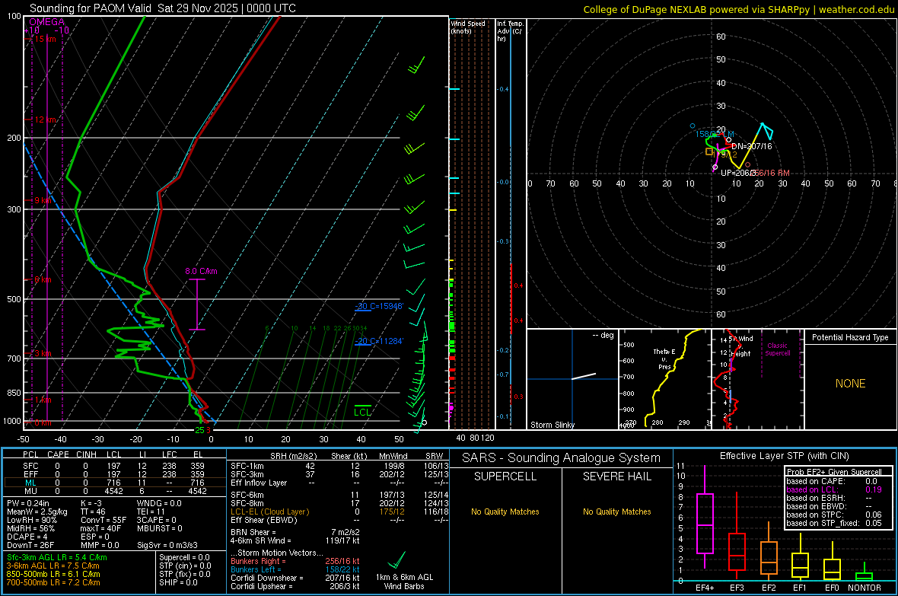Click the 'Wind Speed (knots)' panel header
898x596 pixels.
(467, 27)
